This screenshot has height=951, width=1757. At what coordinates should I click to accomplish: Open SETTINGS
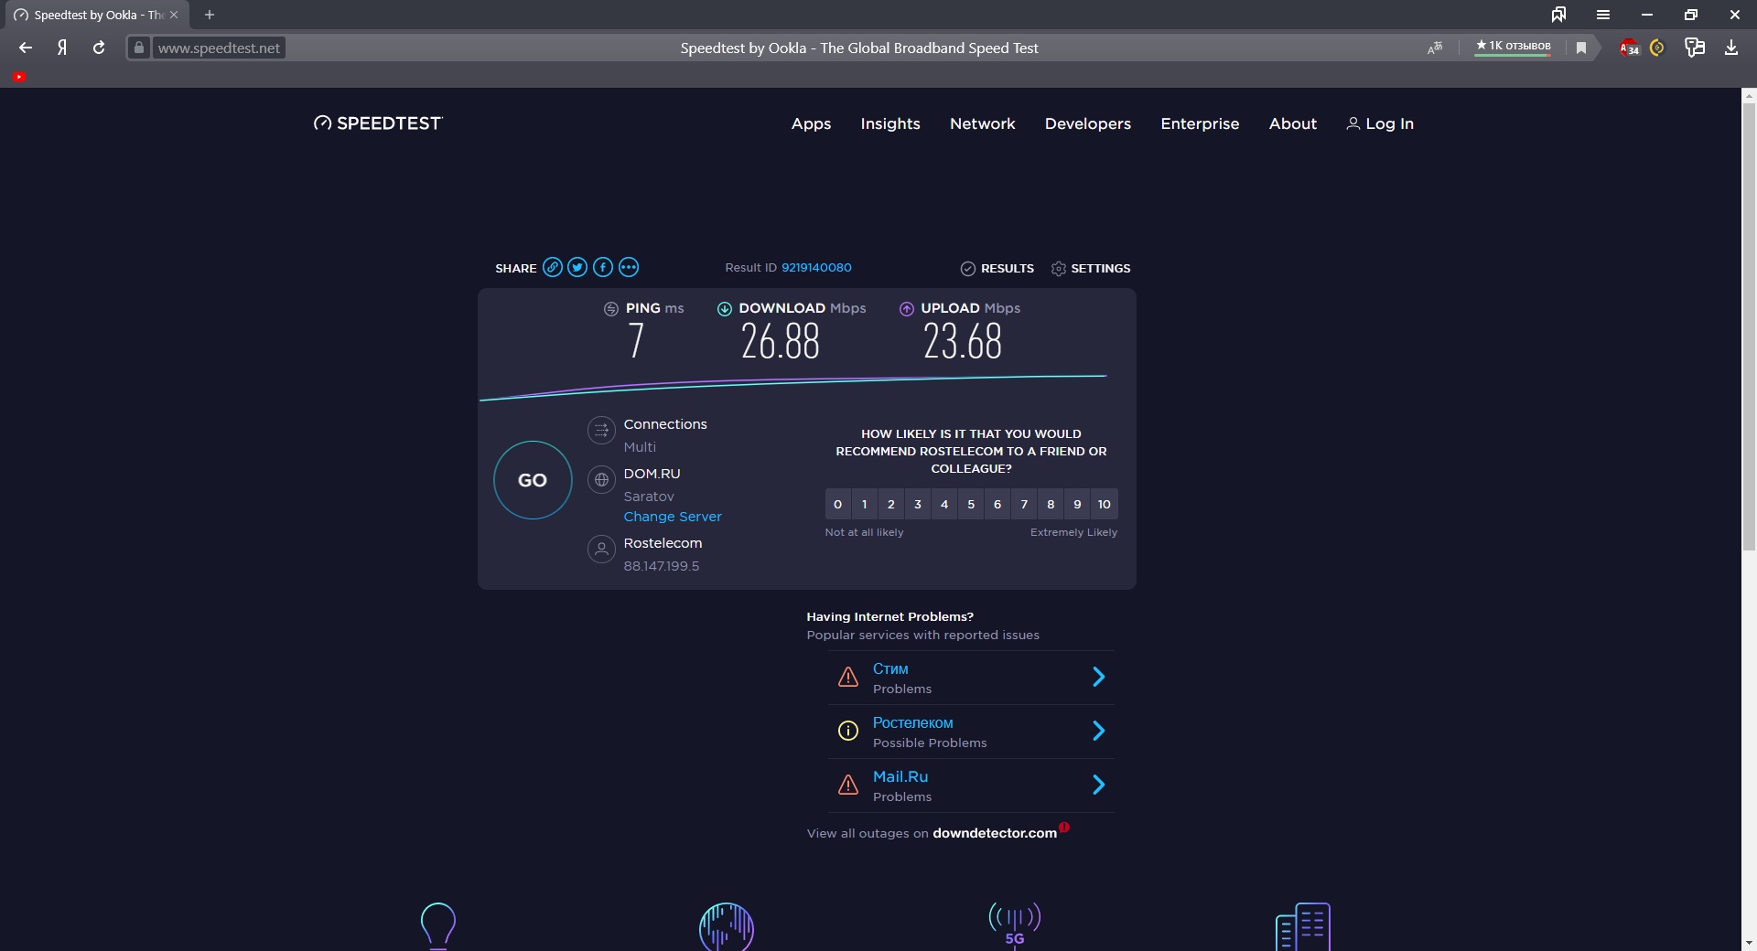coord(1091,268)
